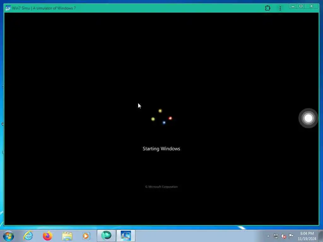This screenshot has height=242, width=323.
Task: Select the Win7 Simu taskbar button
Action: pos(126,236)
